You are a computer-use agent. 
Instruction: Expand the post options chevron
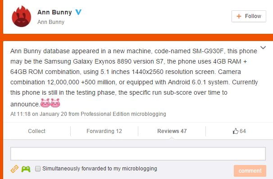tap(263, 47)
